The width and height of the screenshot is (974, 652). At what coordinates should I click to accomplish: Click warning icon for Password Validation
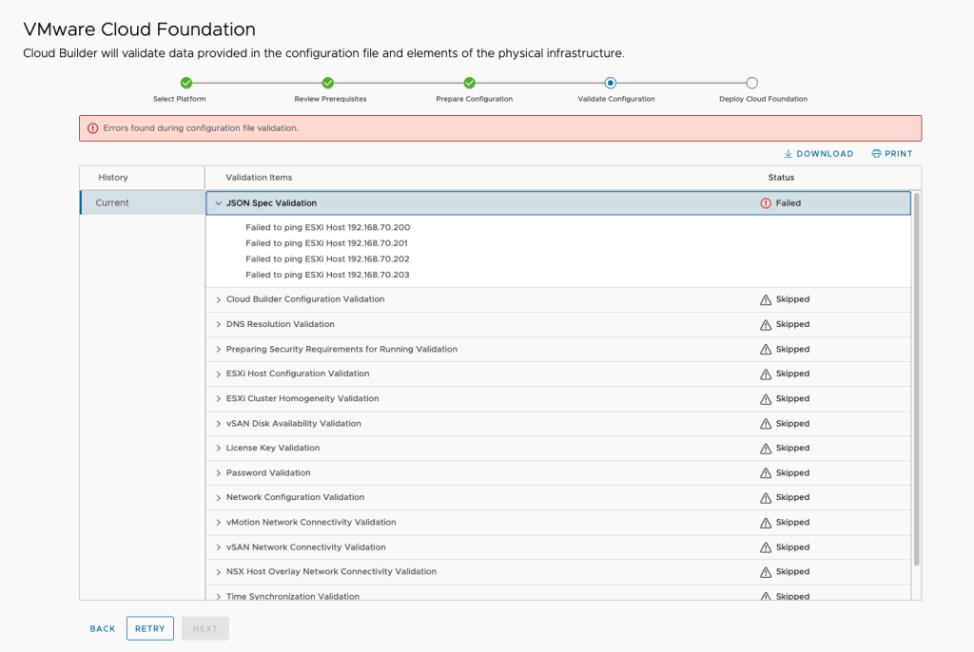click(x=766, y=472)
